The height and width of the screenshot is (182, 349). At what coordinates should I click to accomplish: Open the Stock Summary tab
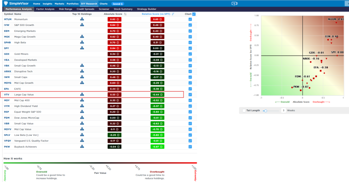tap(123, 9)
